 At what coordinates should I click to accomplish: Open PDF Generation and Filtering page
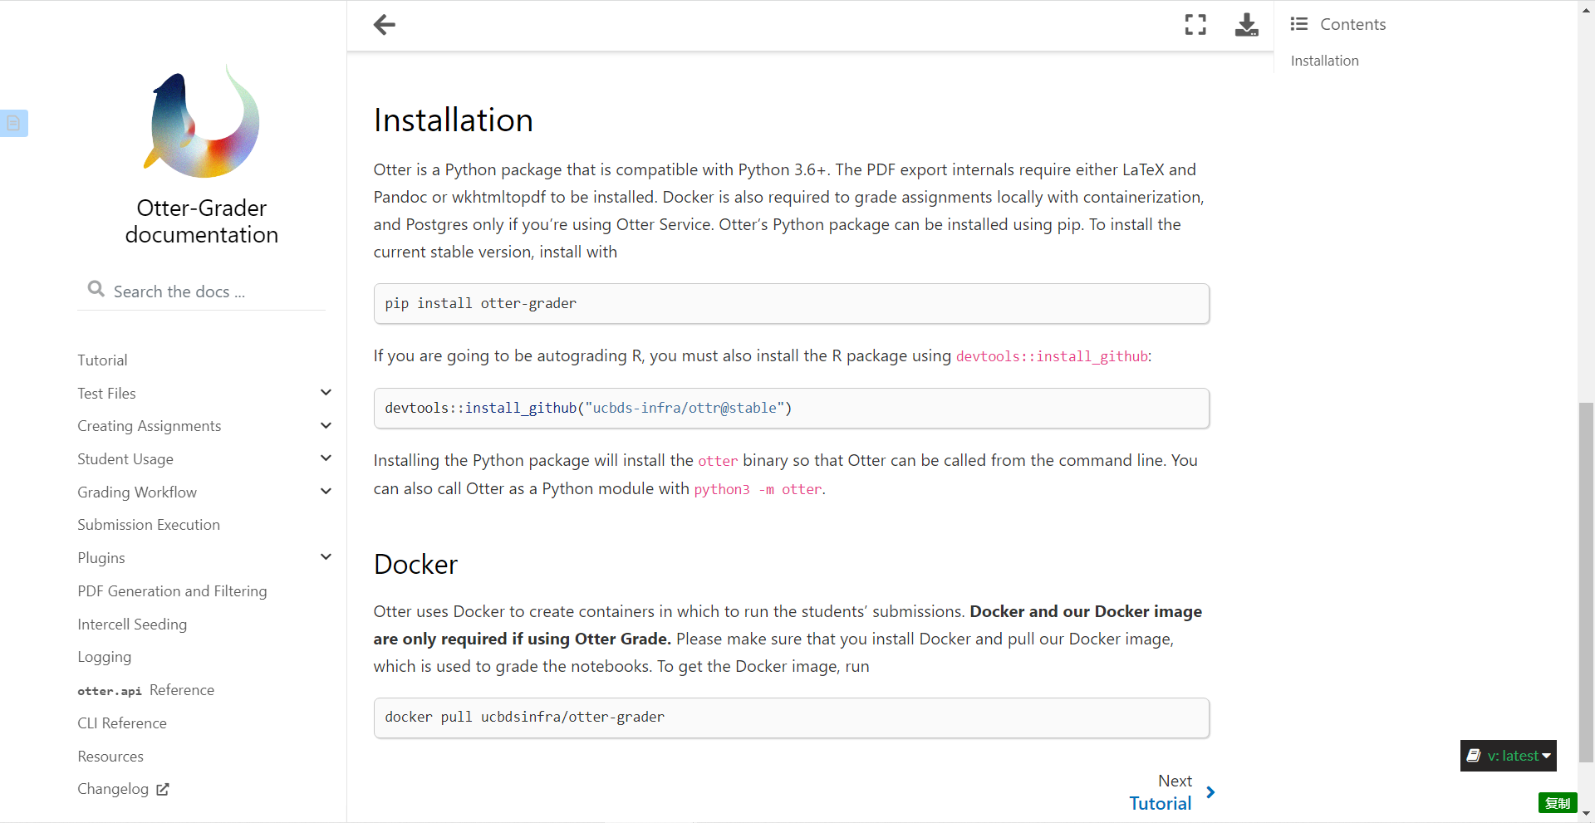[x=172, y=591]
